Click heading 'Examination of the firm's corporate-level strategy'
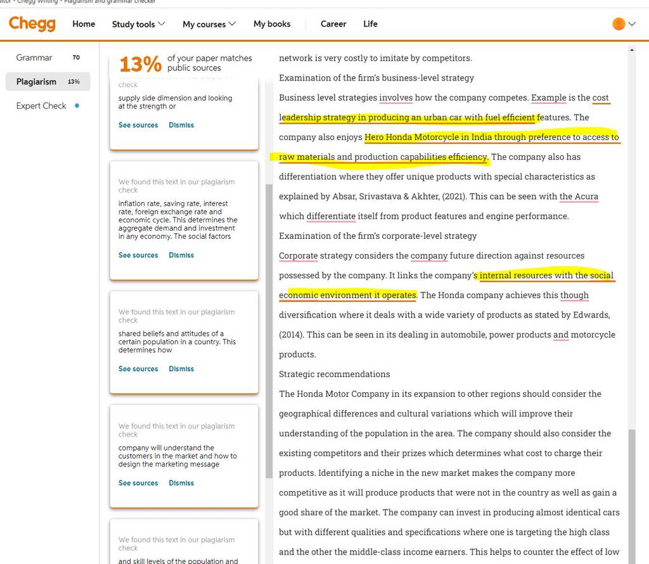 378,236
